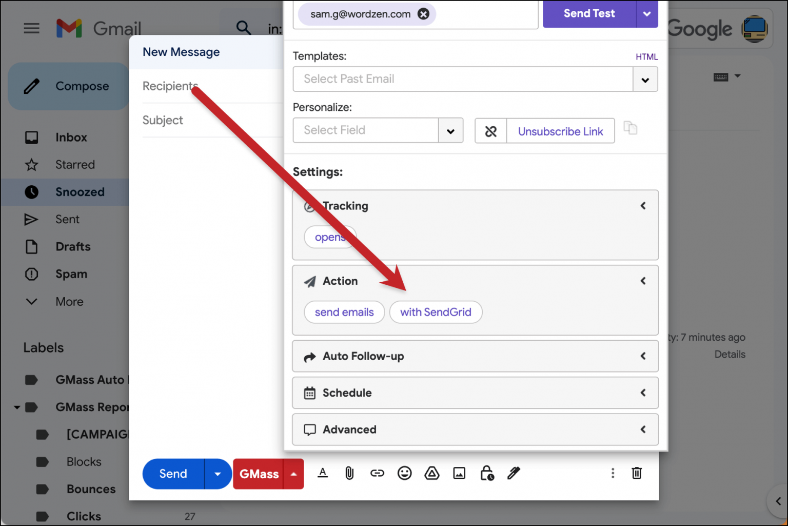Click the Unsubscribe Link button
The height and width of the screenshot is (526, 788).
point(560,131)
